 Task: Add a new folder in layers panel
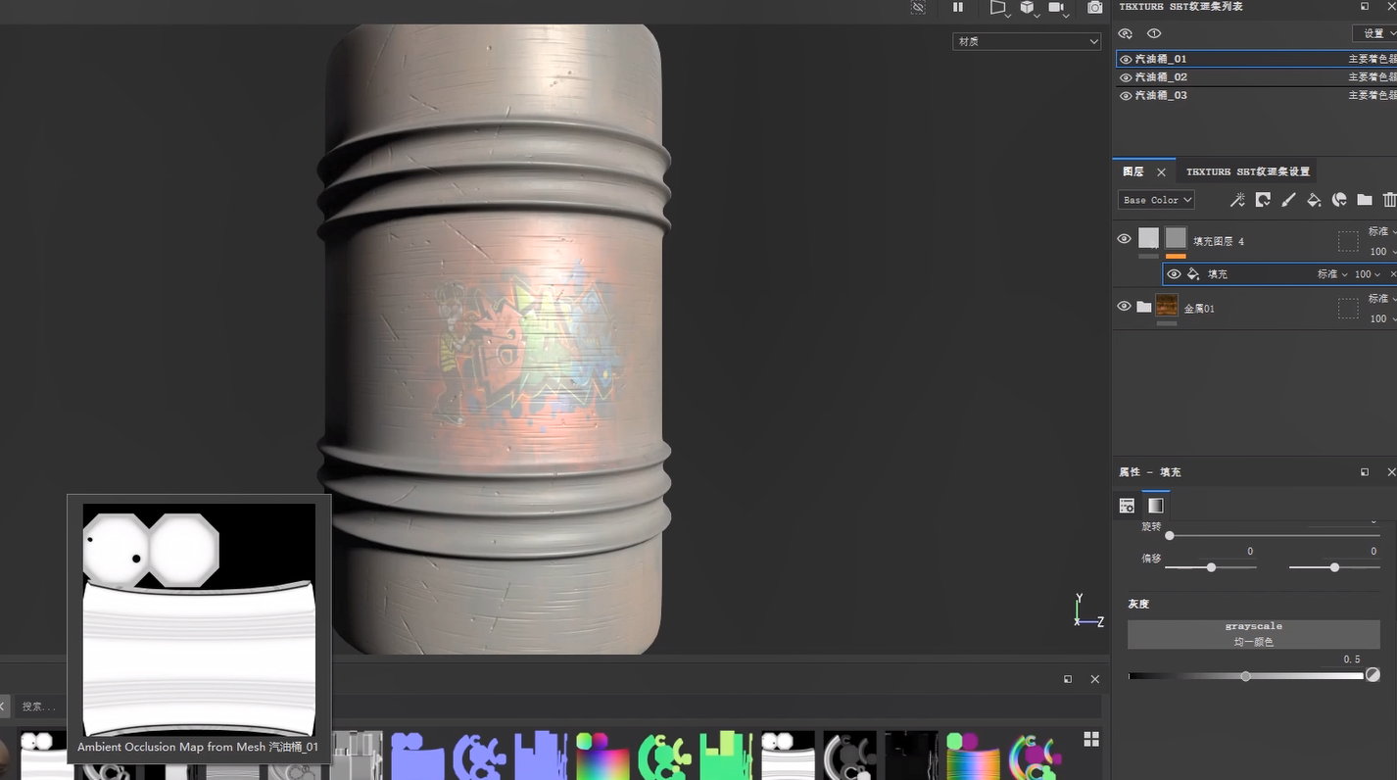[1365, 200]
